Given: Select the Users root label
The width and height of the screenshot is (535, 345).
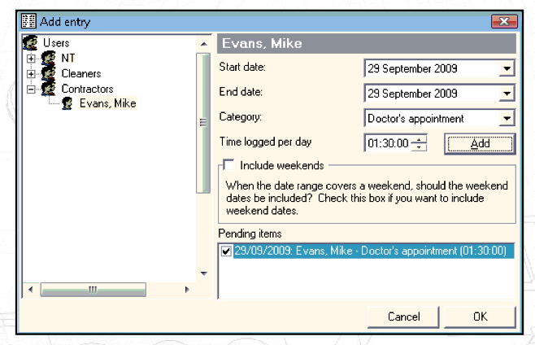Looking at the screenshot, I should (56, 42).
